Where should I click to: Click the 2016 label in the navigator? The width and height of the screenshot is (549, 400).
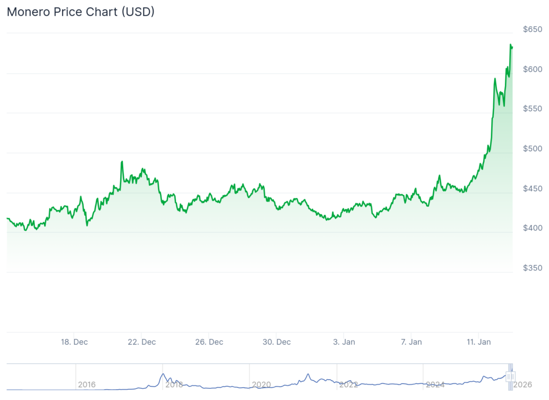[87, 384]
